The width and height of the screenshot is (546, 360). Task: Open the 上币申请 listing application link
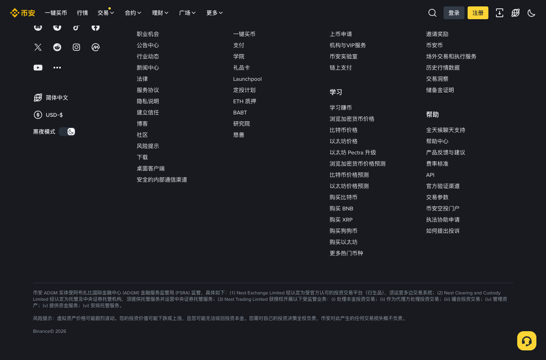coord(341,34)
